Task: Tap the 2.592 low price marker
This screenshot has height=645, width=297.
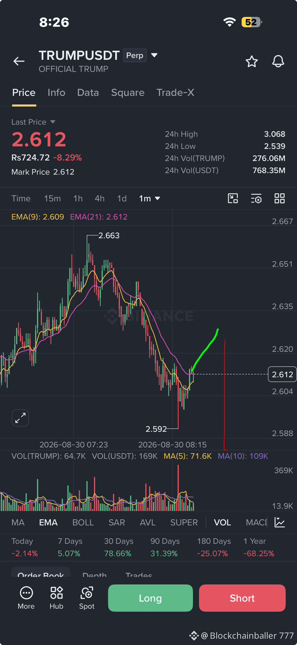Action: (156, 429)
